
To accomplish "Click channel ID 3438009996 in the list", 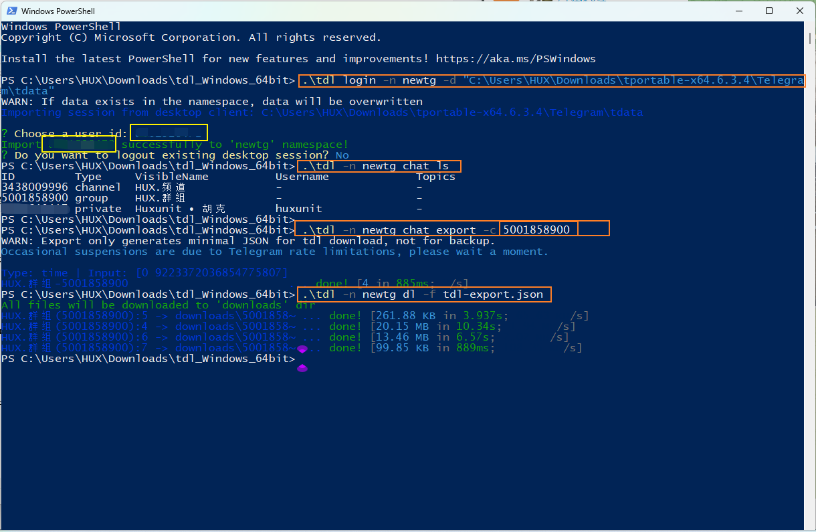I will [35, 187].
